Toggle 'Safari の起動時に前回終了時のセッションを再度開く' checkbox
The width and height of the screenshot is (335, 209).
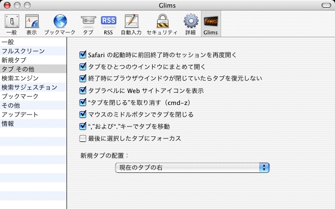(83, 55)
